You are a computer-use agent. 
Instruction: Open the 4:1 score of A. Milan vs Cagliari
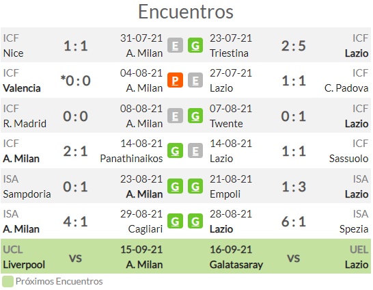[x=75, y=222]
